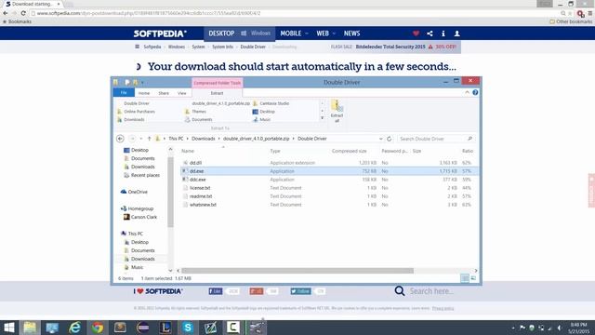The image size is (595, 335).
Task: Refresh the Double Driver folder view
Action: 389,139
